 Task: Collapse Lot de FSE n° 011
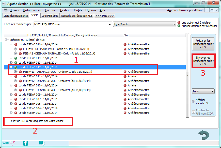(11, 76)
